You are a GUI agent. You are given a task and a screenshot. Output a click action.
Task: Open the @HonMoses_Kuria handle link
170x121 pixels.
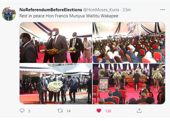tap(101, 10)
